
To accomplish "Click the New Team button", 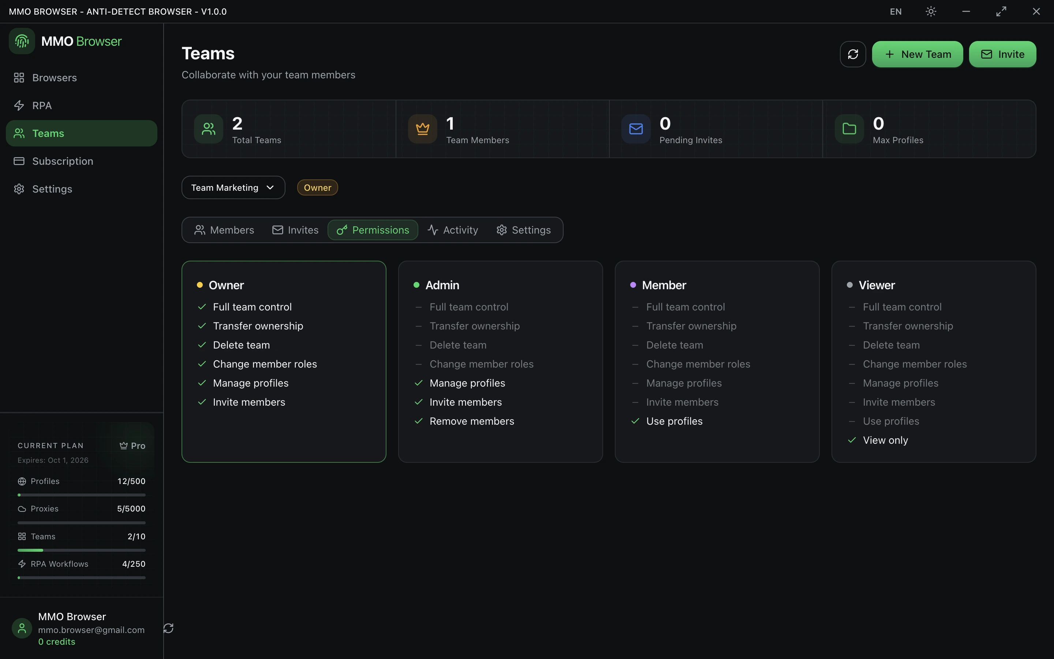I will point(917,54).
